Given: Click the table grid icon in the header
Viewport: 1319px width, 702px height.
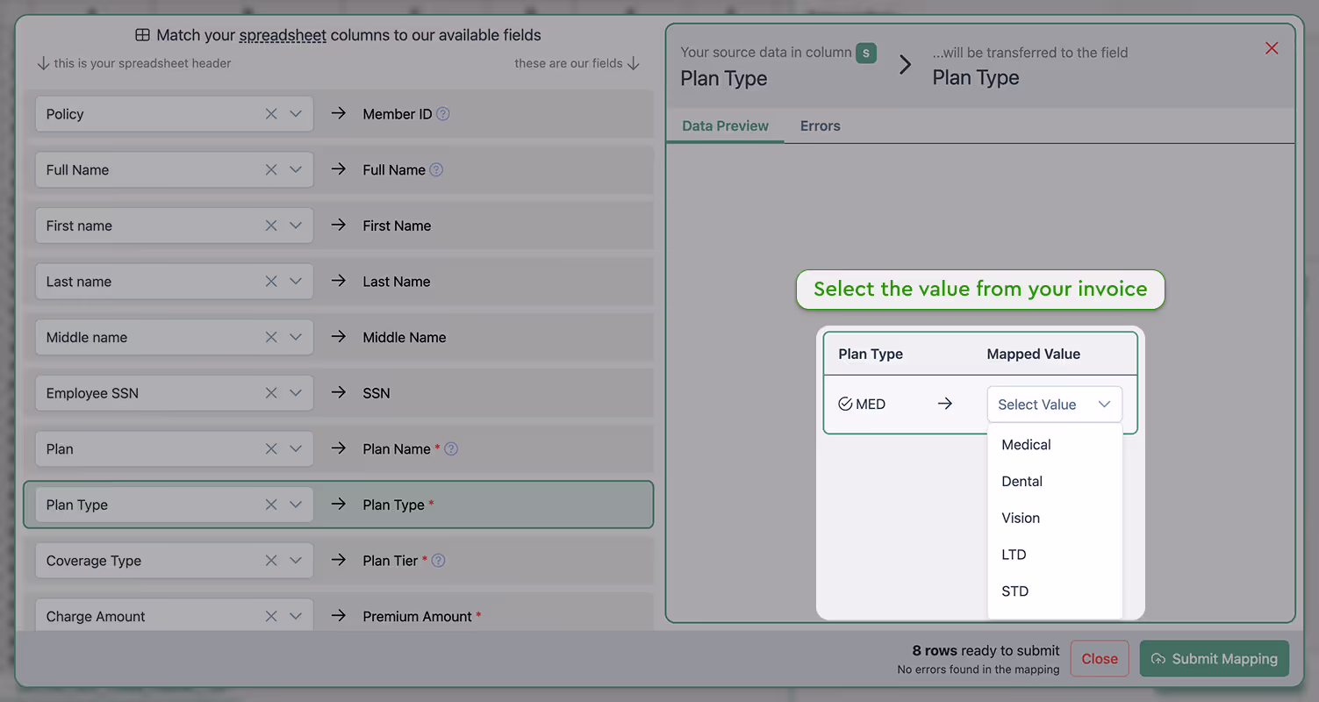Looking at the screenshot, I should click(142, 36).
